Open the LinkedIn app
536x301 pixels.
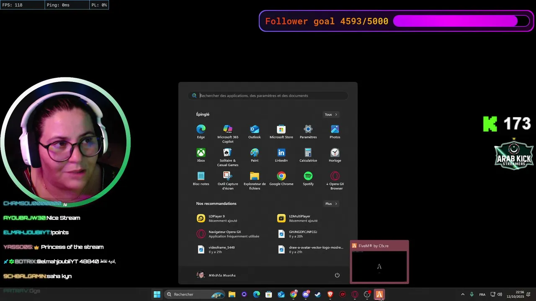pyautogui.click(x=281, y=155)
